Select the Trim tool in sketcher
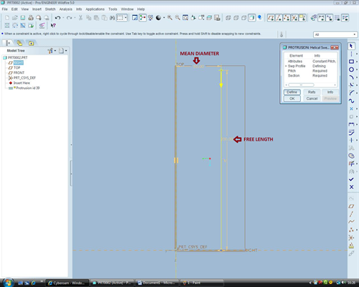 (351, 164)
